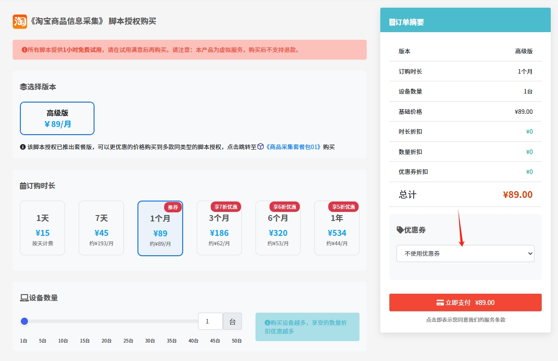
Task: Choose the 1天 ¥15 duration option
Action: pyautogui.click(x=43, y=228)
